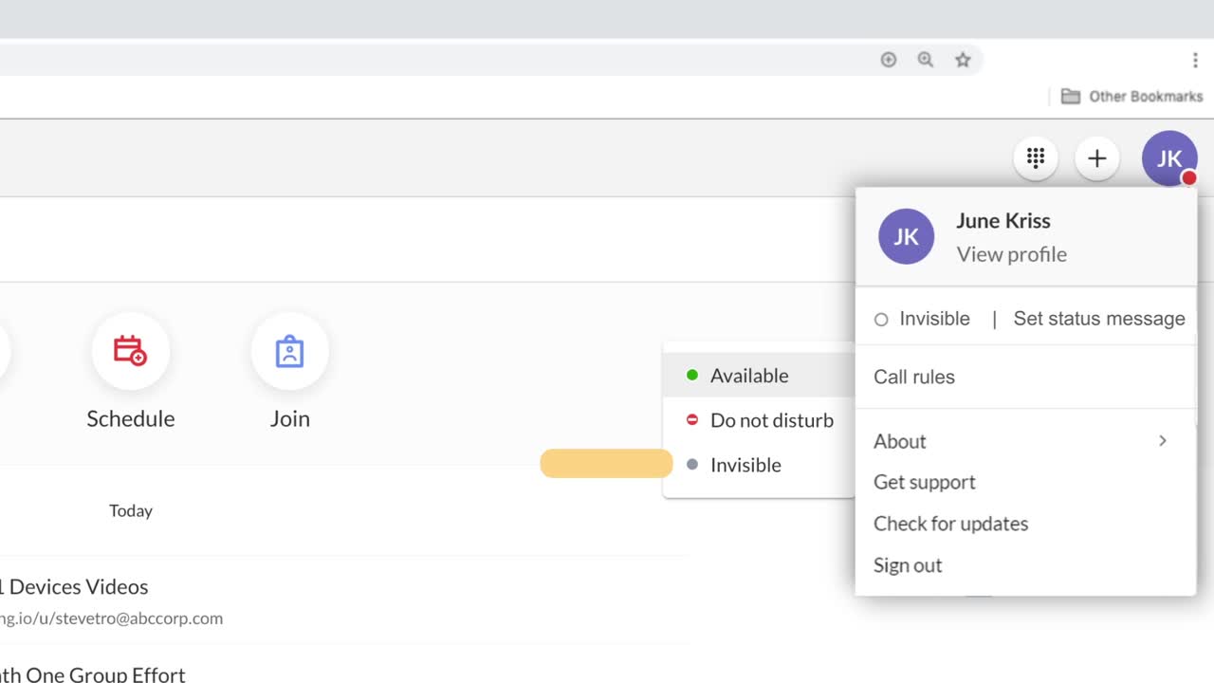
Task: Open View profile link
Action: (x=1011, y=254)
